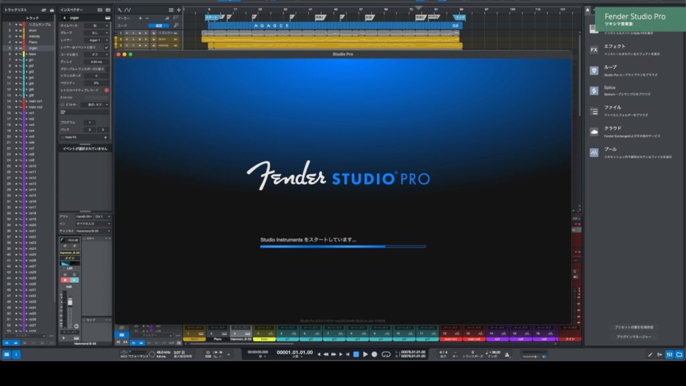Mute the organ channel in inspector
Viewport: 686px width, 386px height.
65,280
